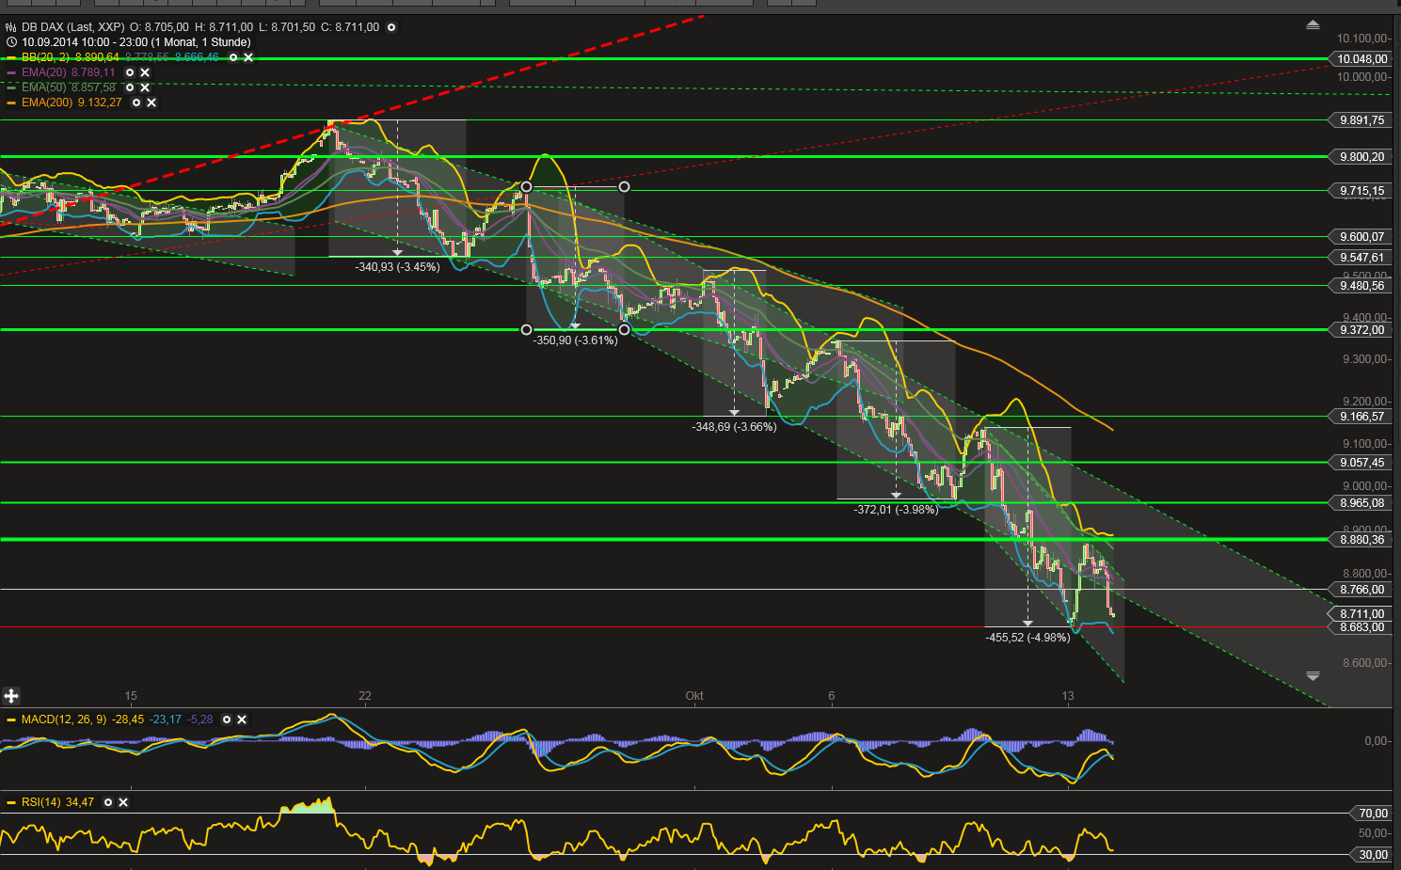Remove the RSI(14) indicator
The width and height of the screenshot is (1401, 870).
coord(123,802)
